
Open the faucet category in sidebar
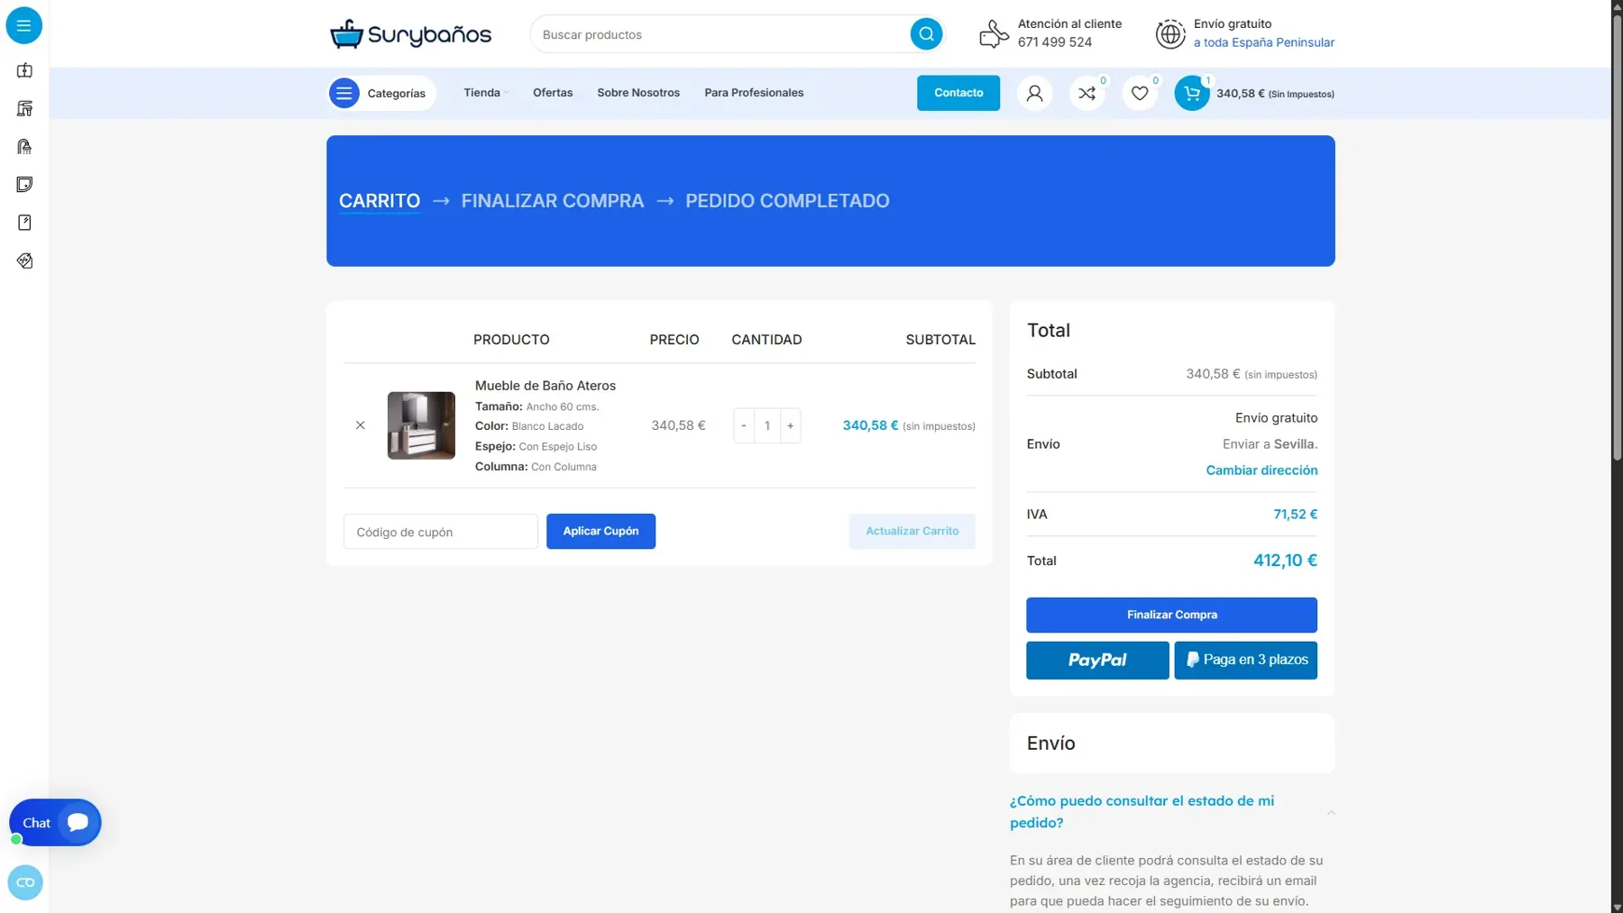tap(24, 108)
